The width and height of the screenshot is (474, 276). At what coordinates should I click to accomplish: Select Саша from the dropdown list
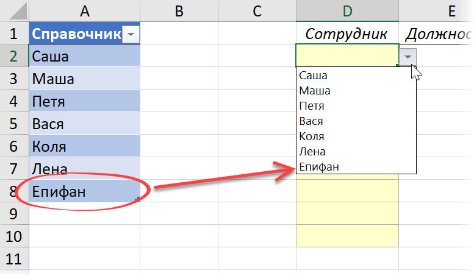point(314,76)
